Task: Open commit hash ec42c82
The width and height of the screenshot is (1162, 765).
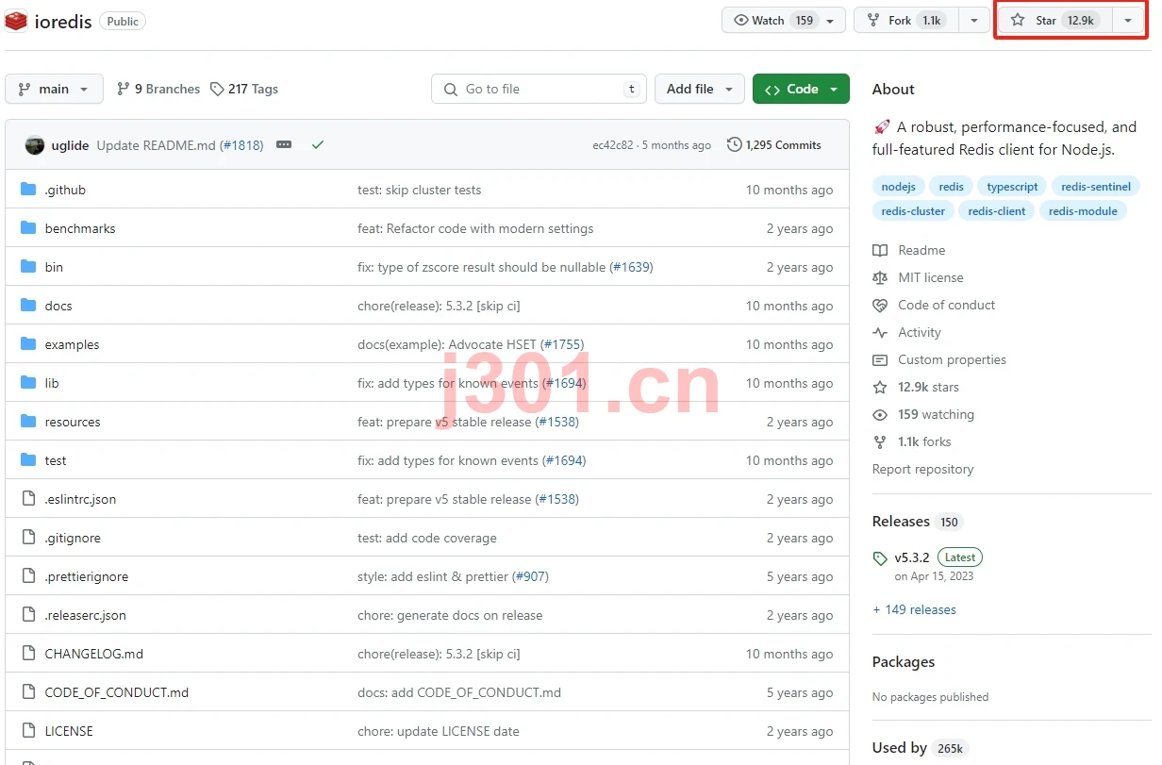Action: coord(612,145)
